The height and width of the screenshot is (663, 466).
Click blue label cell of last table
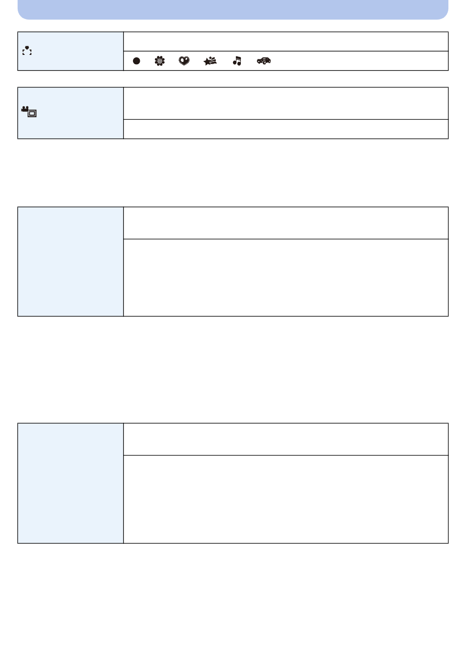point(71,483)
